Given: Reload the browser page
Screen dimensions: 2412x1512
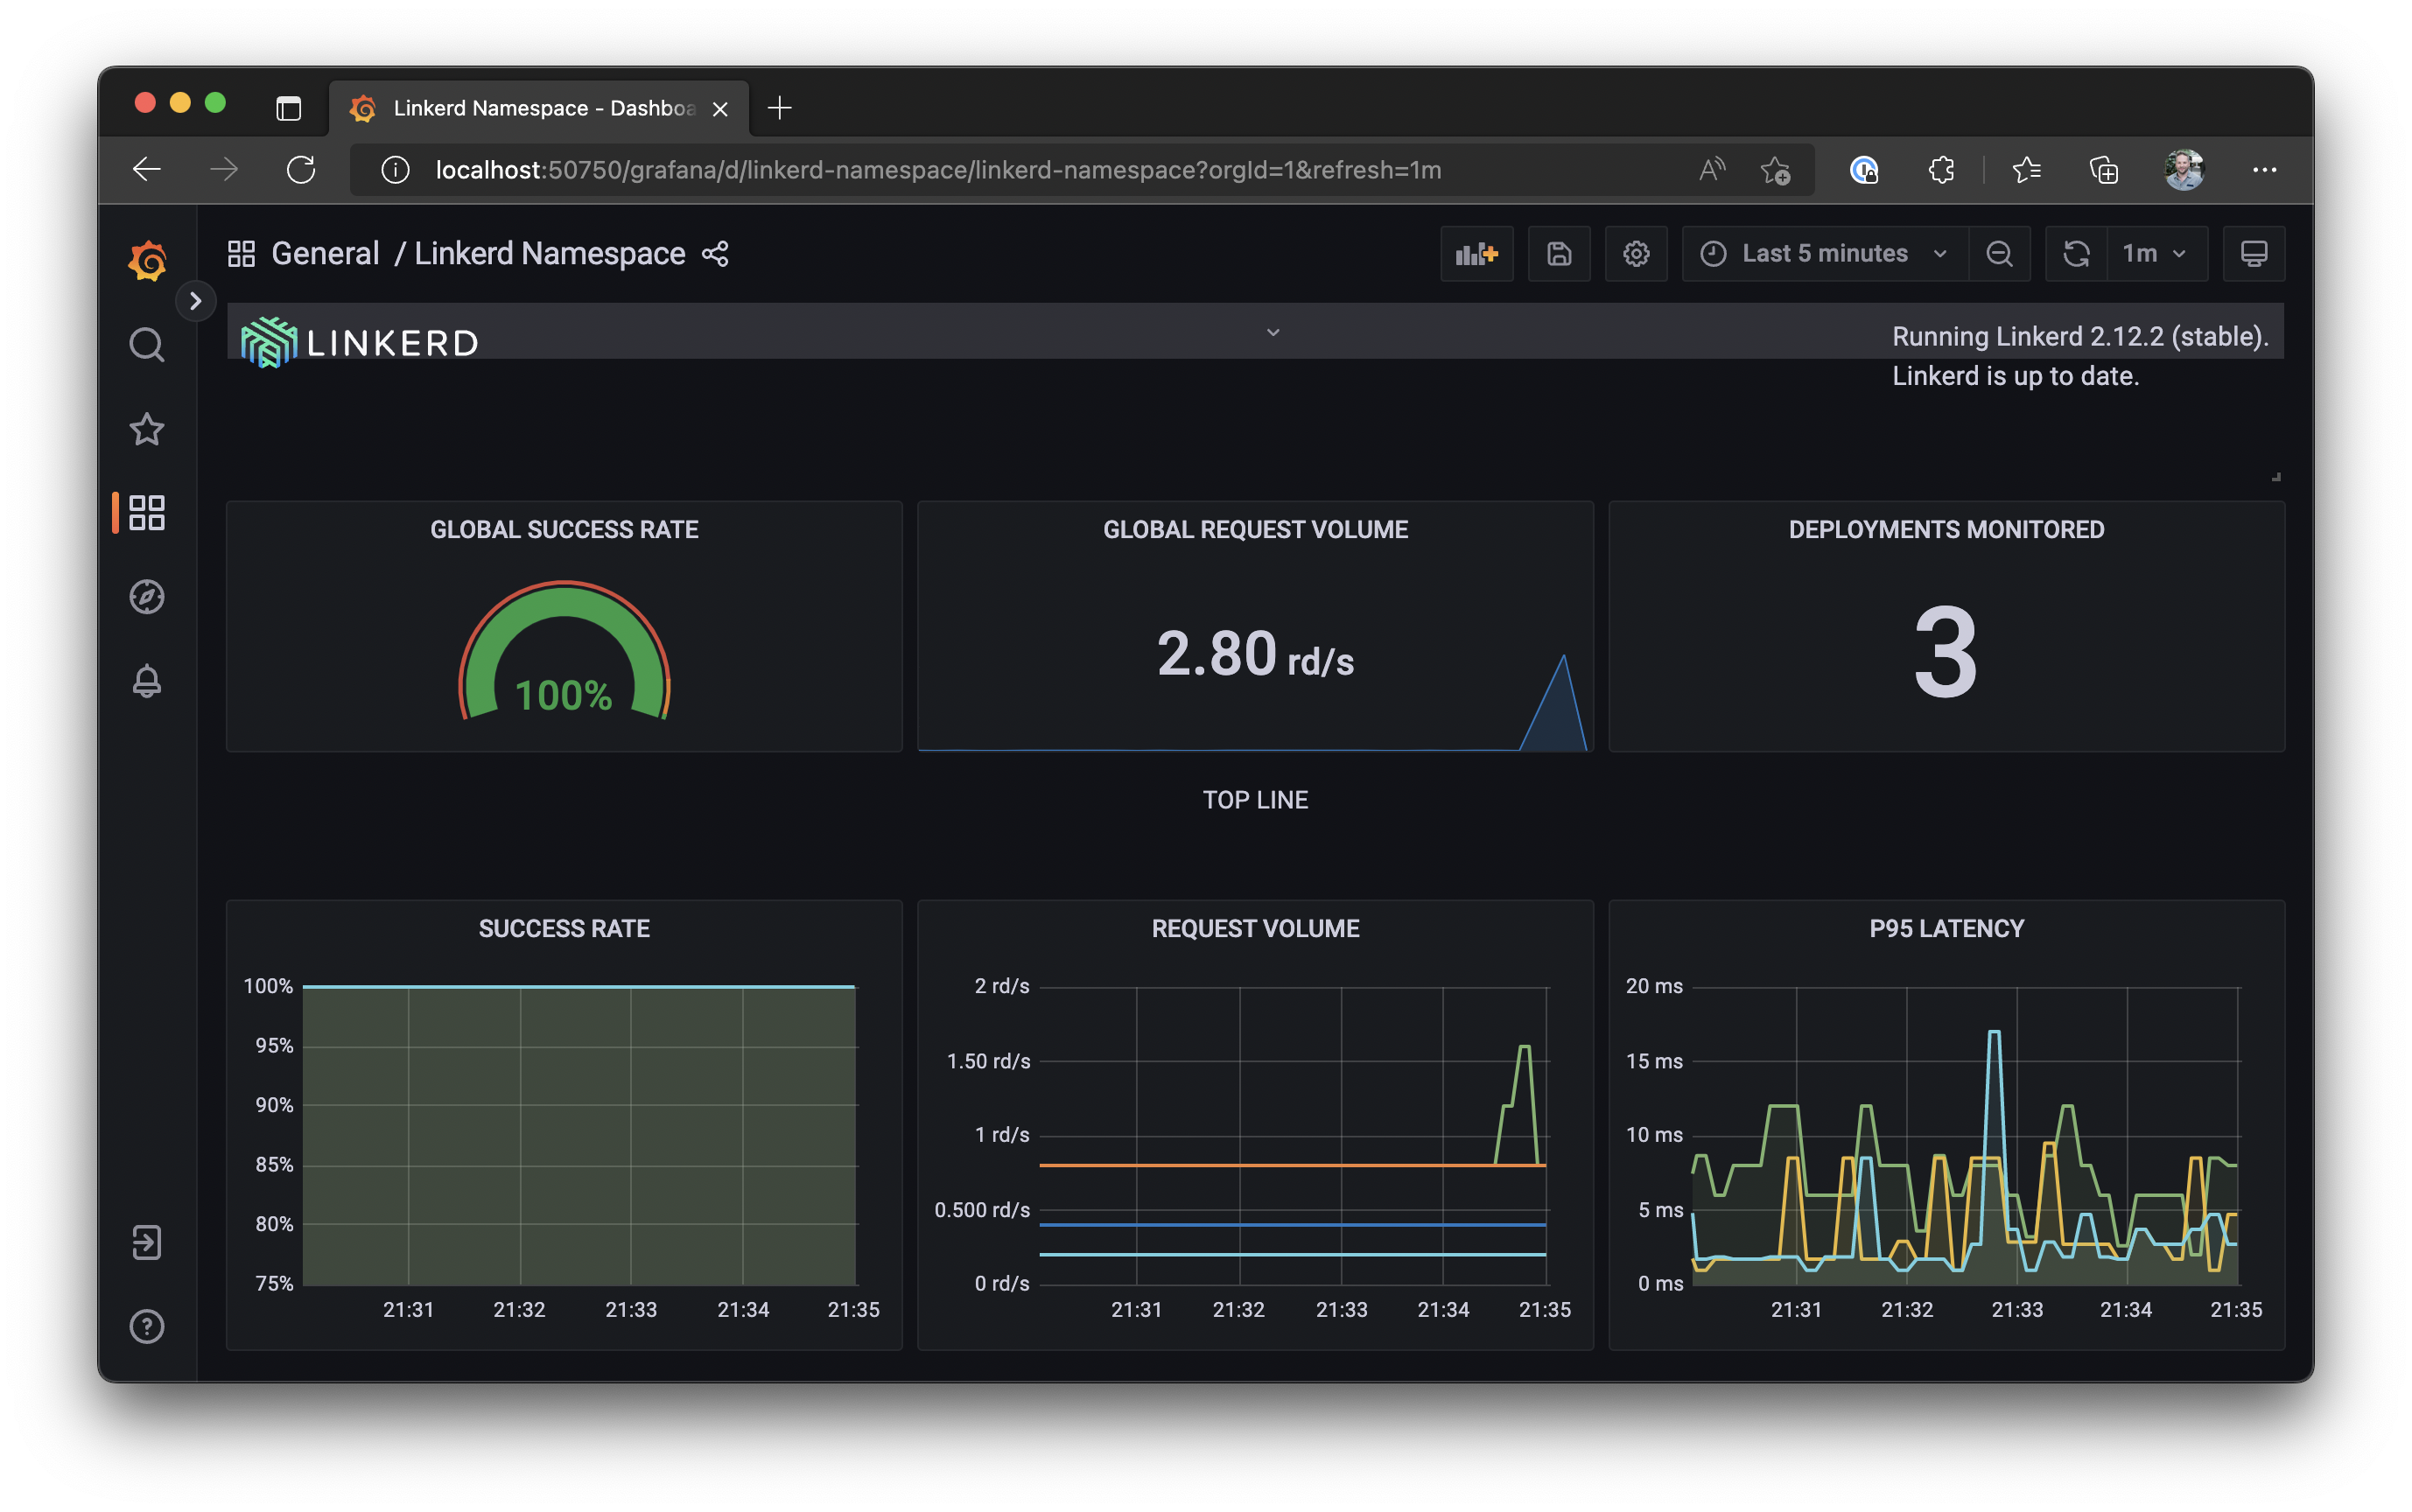Looking at the screenshot, I should 301,170.
